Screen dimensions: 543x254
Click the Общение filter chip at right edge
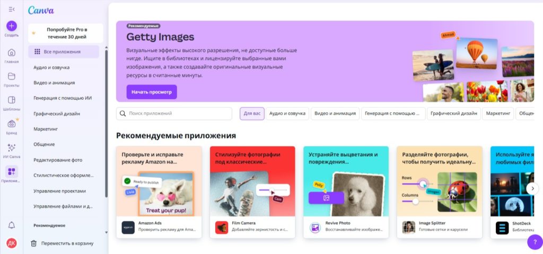point(526,113)
